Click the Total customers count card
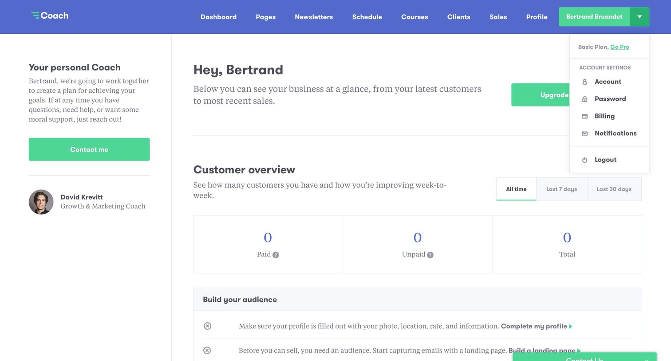The image size is (671, 361). tap(567, 244)
